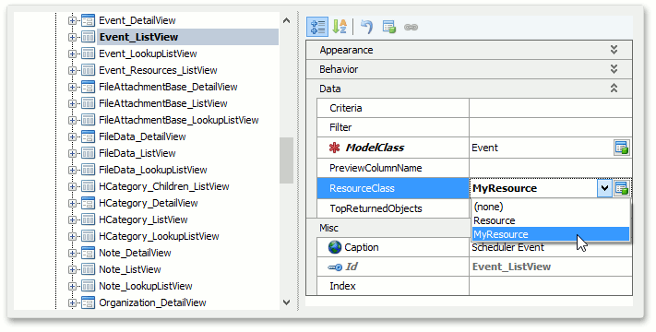Click the FileData_ListView node icon

coord(88,153)
